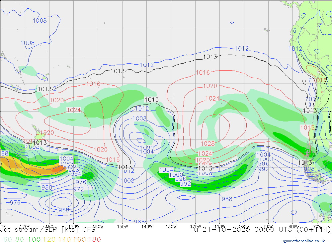Click the legend value 80
332x244 pixels.
tap(20, 240)
